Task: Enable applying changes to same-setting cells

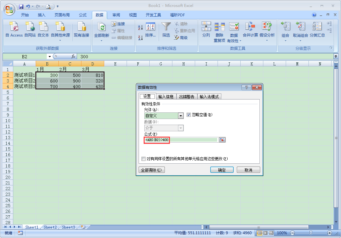Action: pyautogui.click(x=144, y=159)
